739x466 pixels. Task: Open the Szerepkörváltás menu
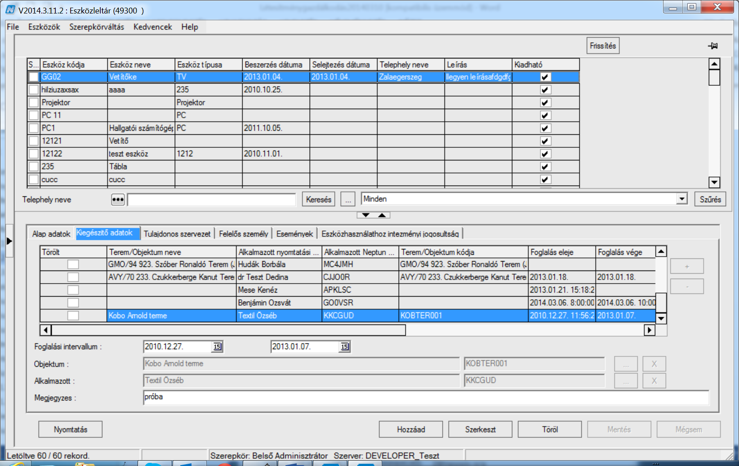[x=97, y=27]
